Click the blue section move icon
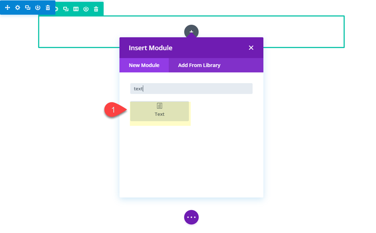The image size is (376, 233). (x=7, y=8)
